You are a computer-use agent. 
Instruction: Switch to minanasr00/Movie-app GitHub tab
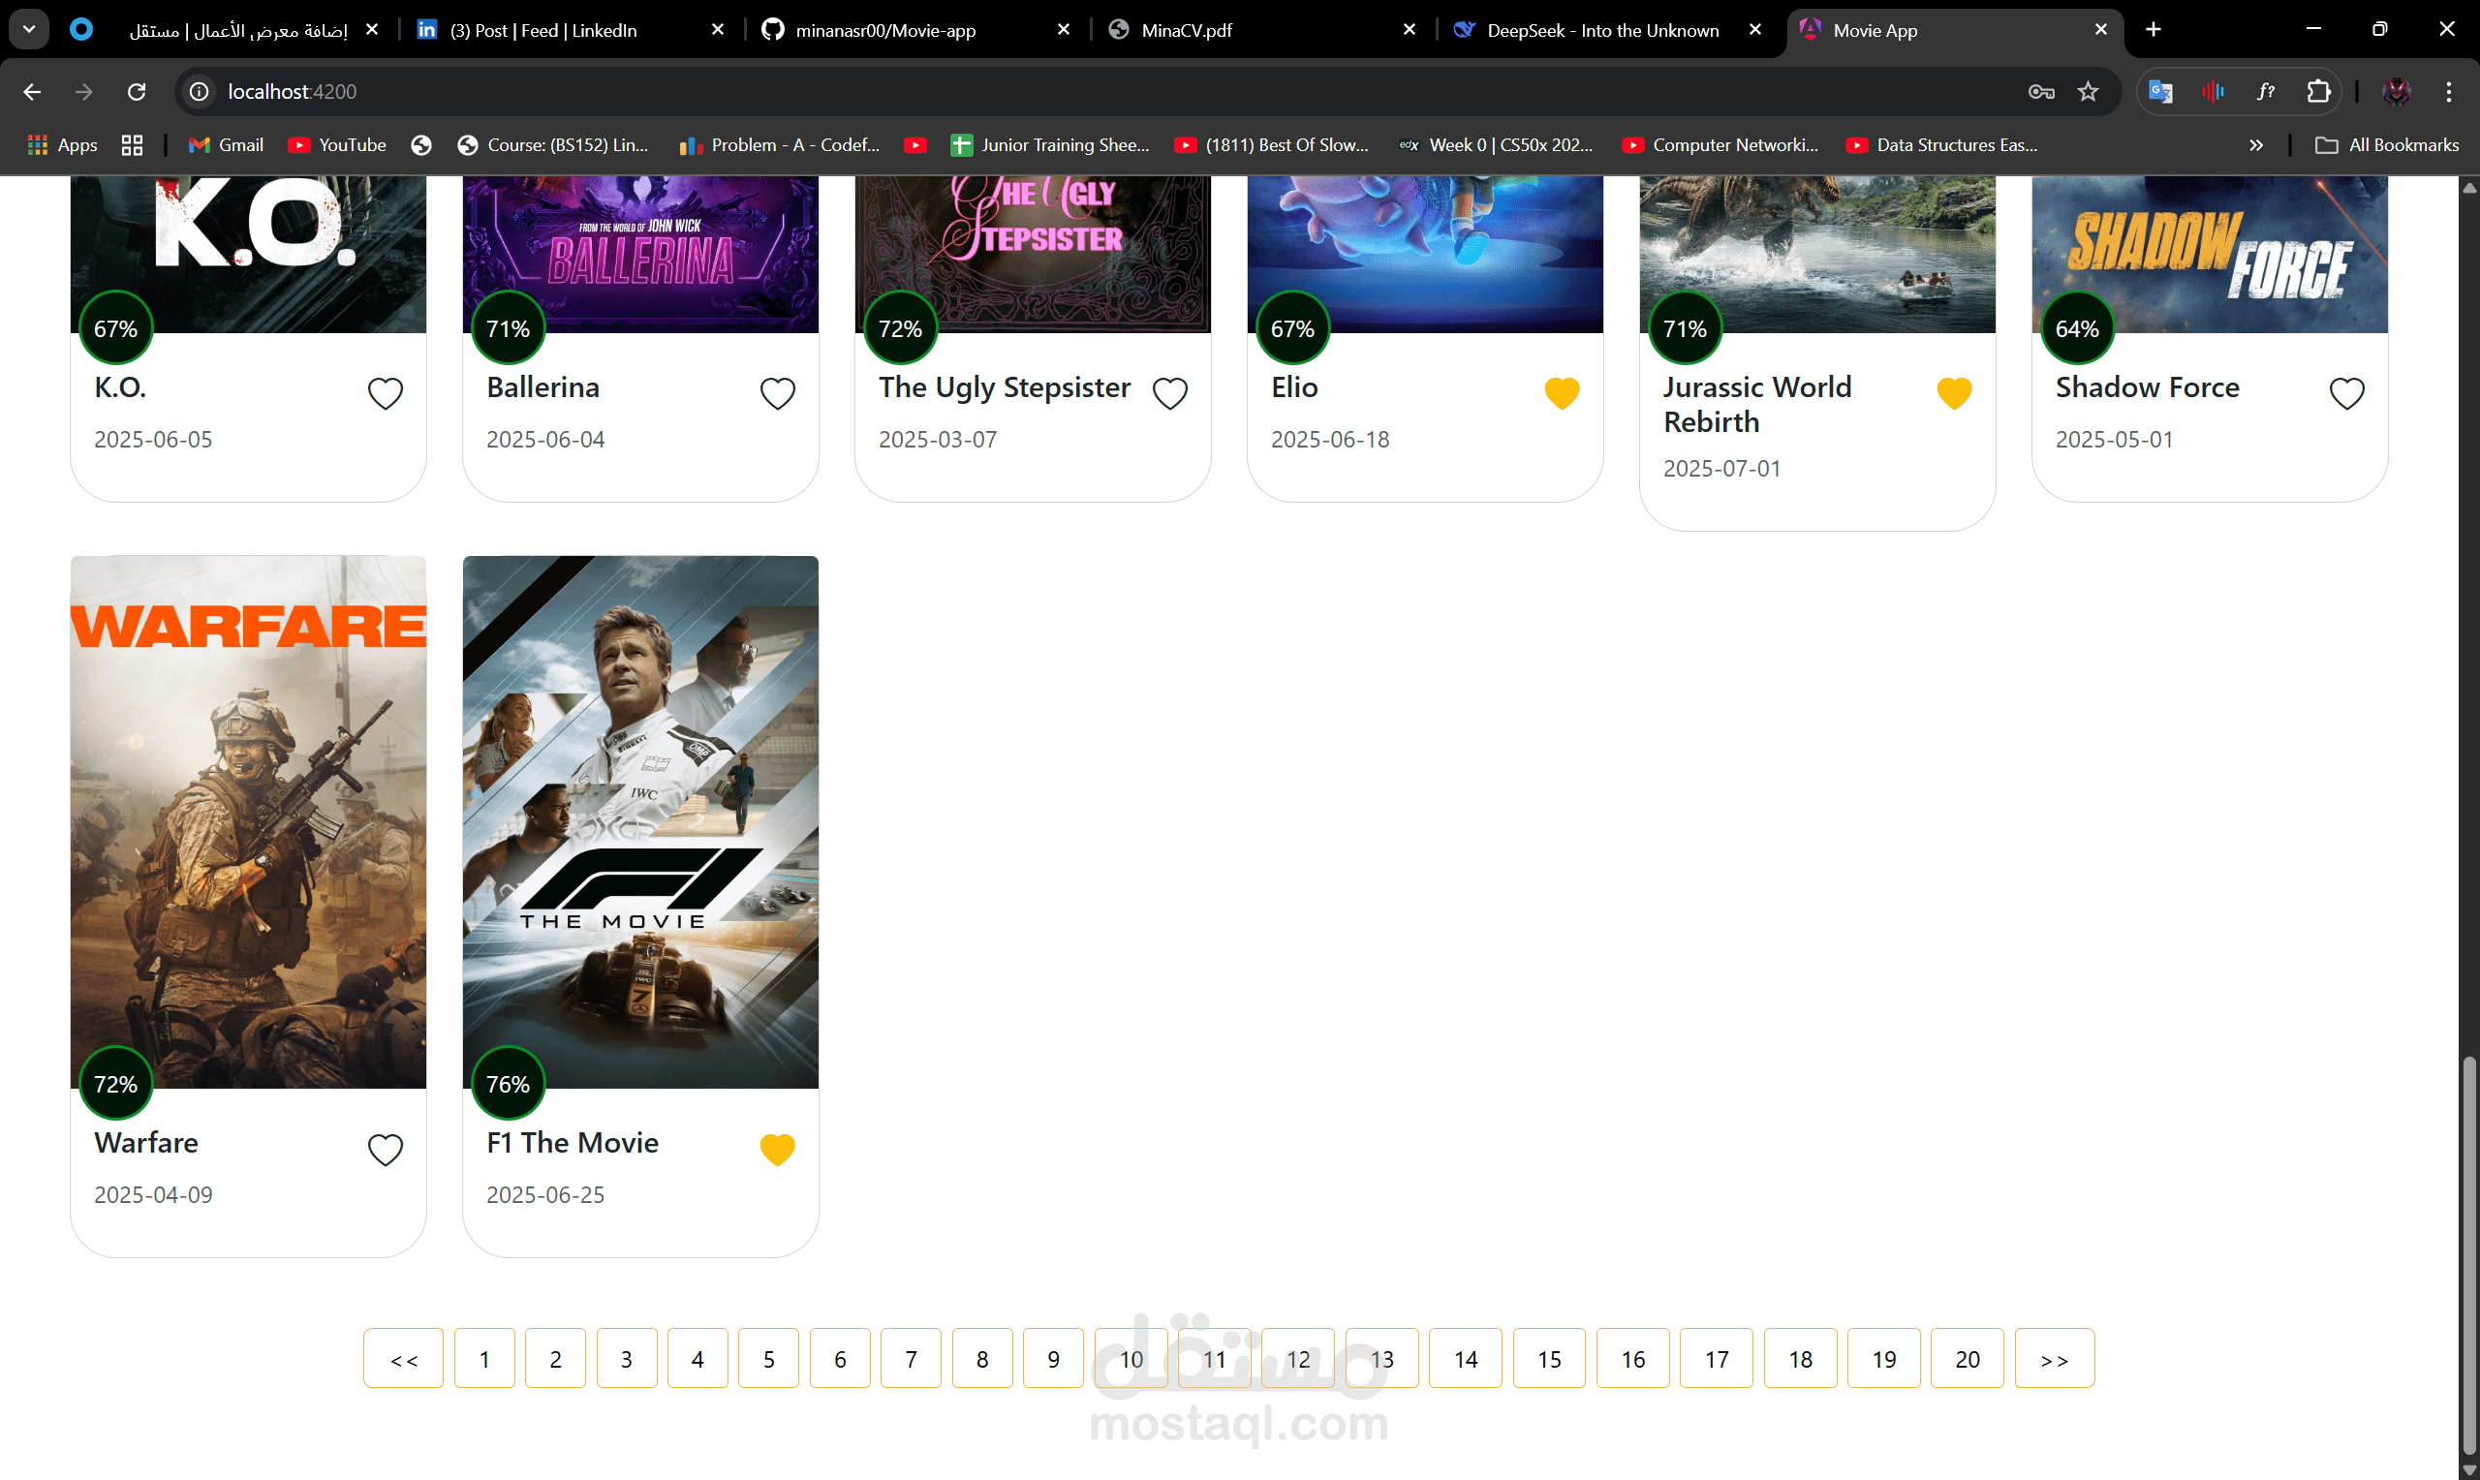(x=914, y=30)
